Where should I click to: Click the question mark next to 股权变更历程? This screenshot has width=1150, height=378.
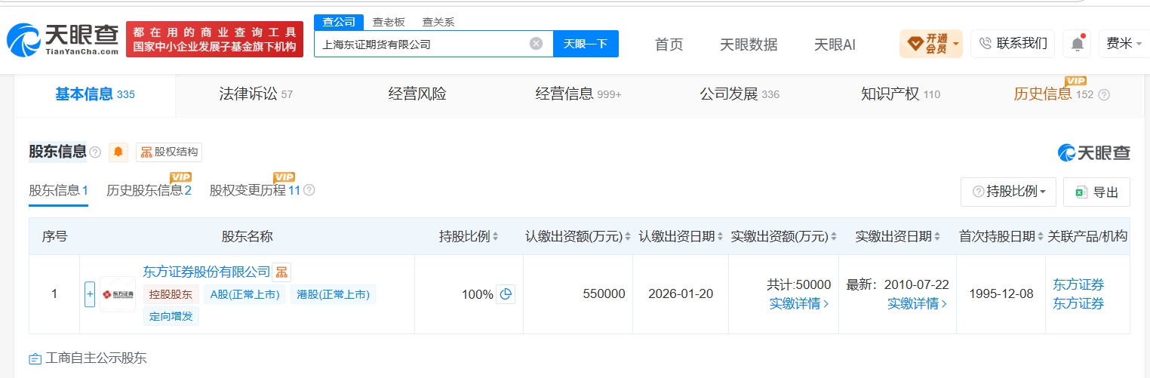click(309, 190)
